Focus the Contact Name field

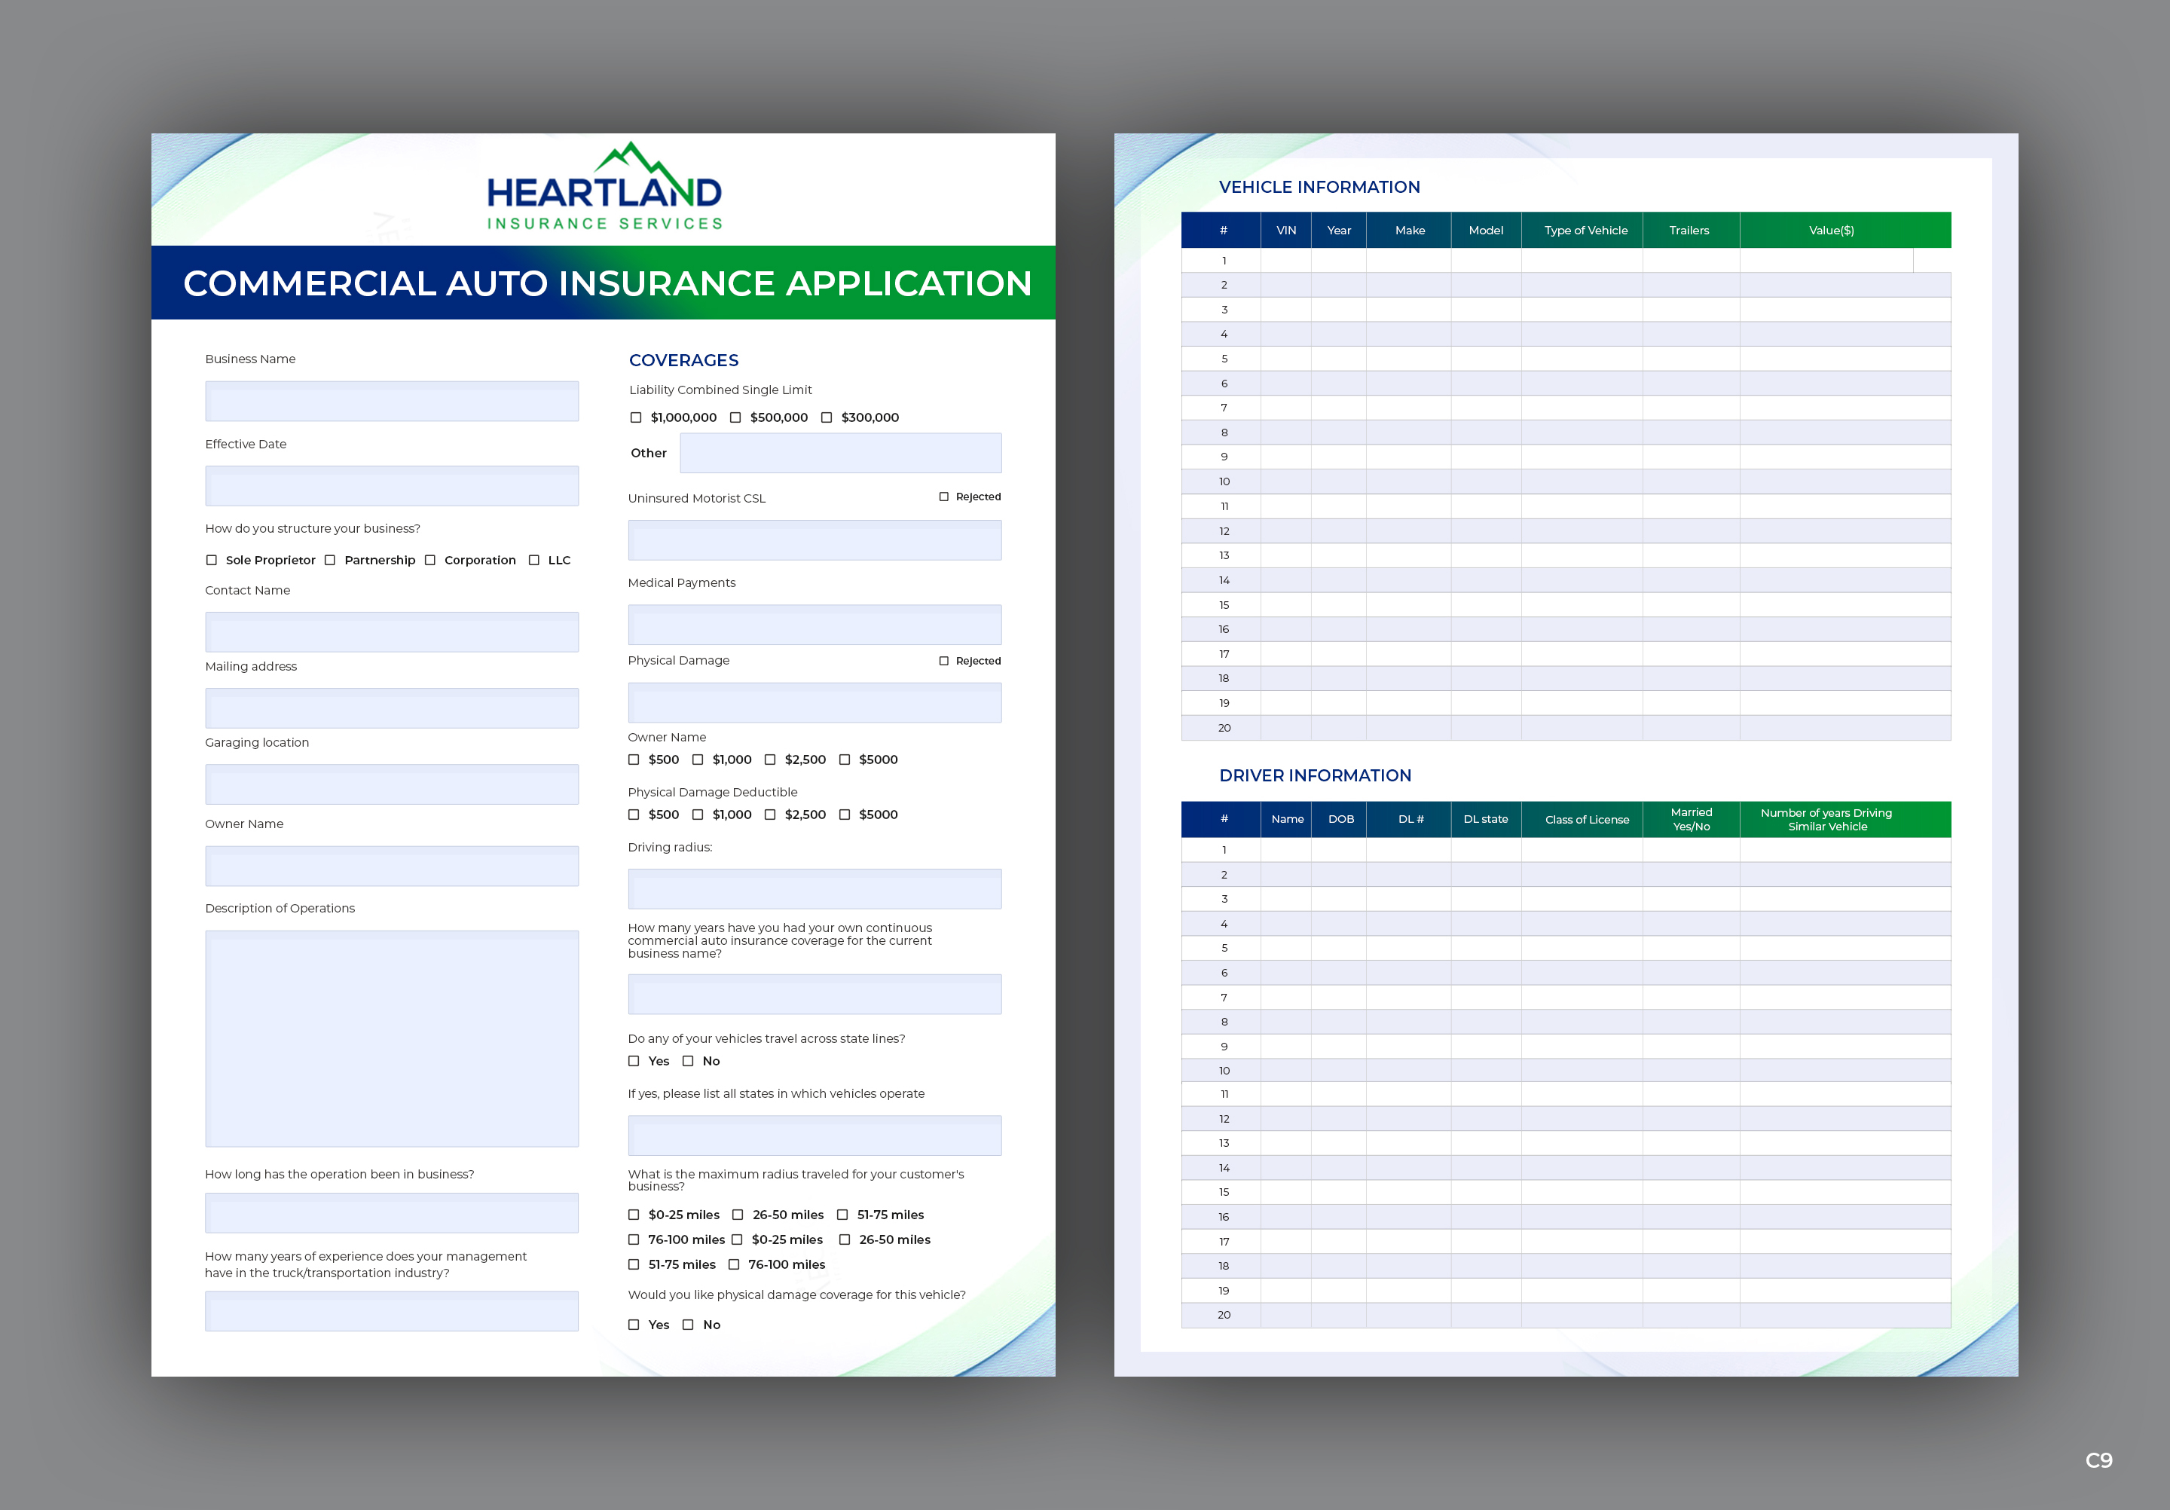tap(391, 632)
